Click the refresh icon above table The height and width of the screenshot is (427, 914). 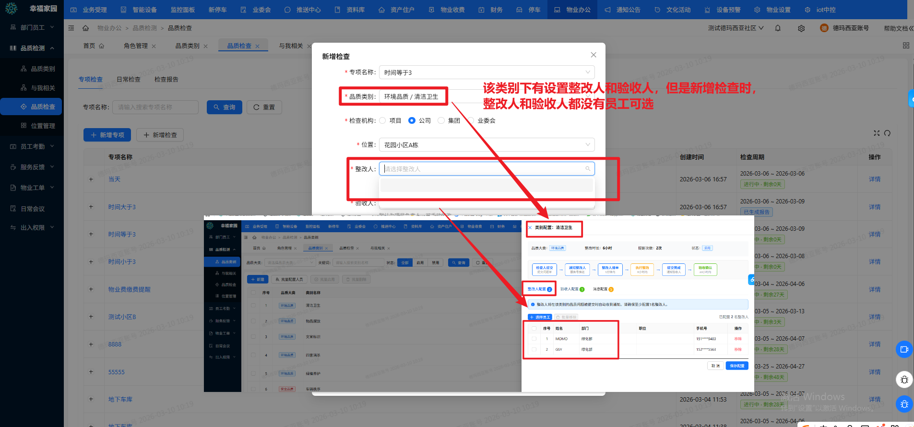coord(887,133)
